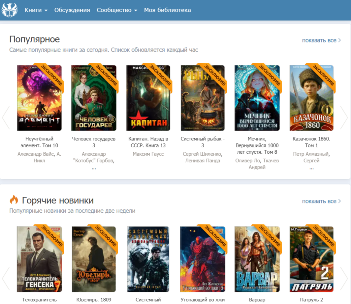The width and height of the screenshot is (351, 304).
Task: Click the Популярное section heading
Action: [x=34, y=39]
